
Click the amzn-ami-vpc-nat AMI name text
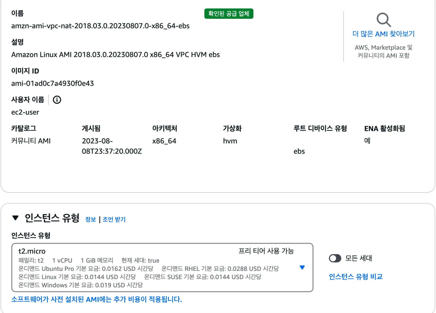(x=100, y=26)
